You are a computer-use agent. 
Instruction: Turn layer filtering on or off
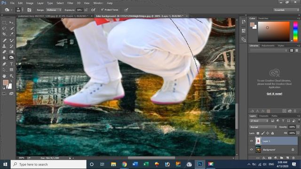click(x=299, y=121)
